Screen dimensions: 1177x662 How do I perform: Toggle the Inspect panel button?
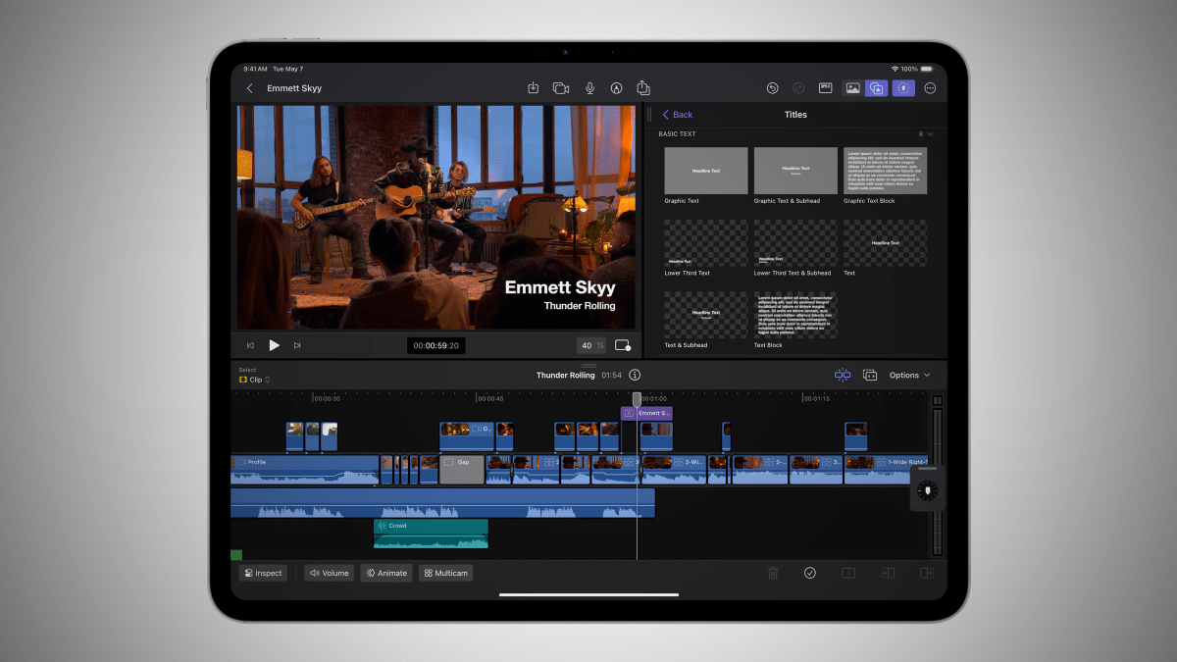coord(263,573)
